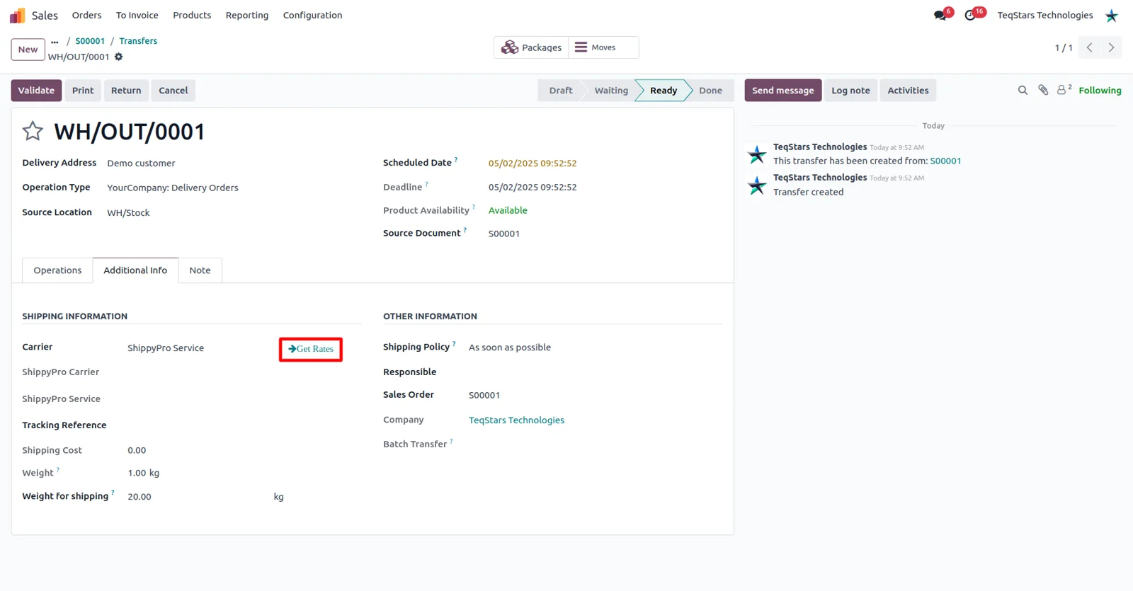Click the Print button
This screenshot has height=591, width=1133.
(83, 91)
